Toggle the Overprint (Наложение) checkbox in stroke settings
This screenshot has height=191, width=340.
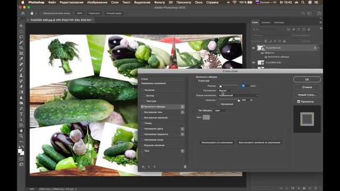tap(219, 104)
